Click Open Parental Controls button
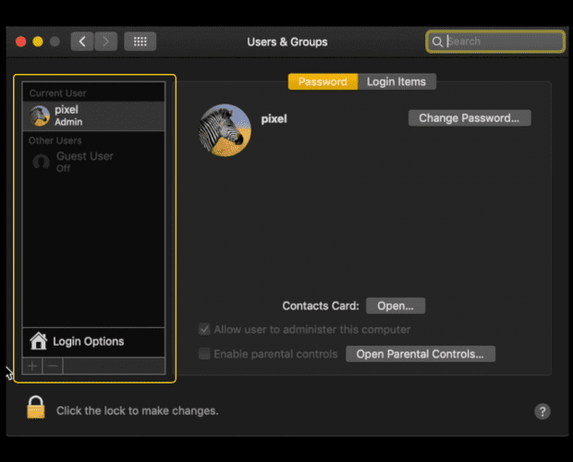Screen dimensions: 573x462 (x=421, y=354)
